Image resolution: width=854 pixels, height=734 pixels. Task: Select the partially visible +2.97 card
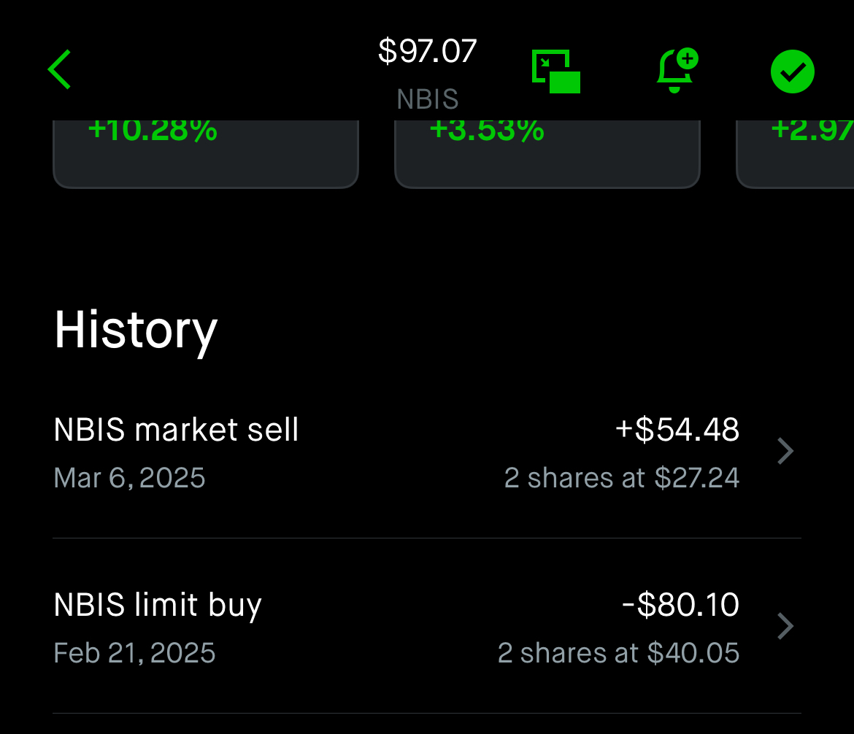pyautogui.click(x=795, y=154)
